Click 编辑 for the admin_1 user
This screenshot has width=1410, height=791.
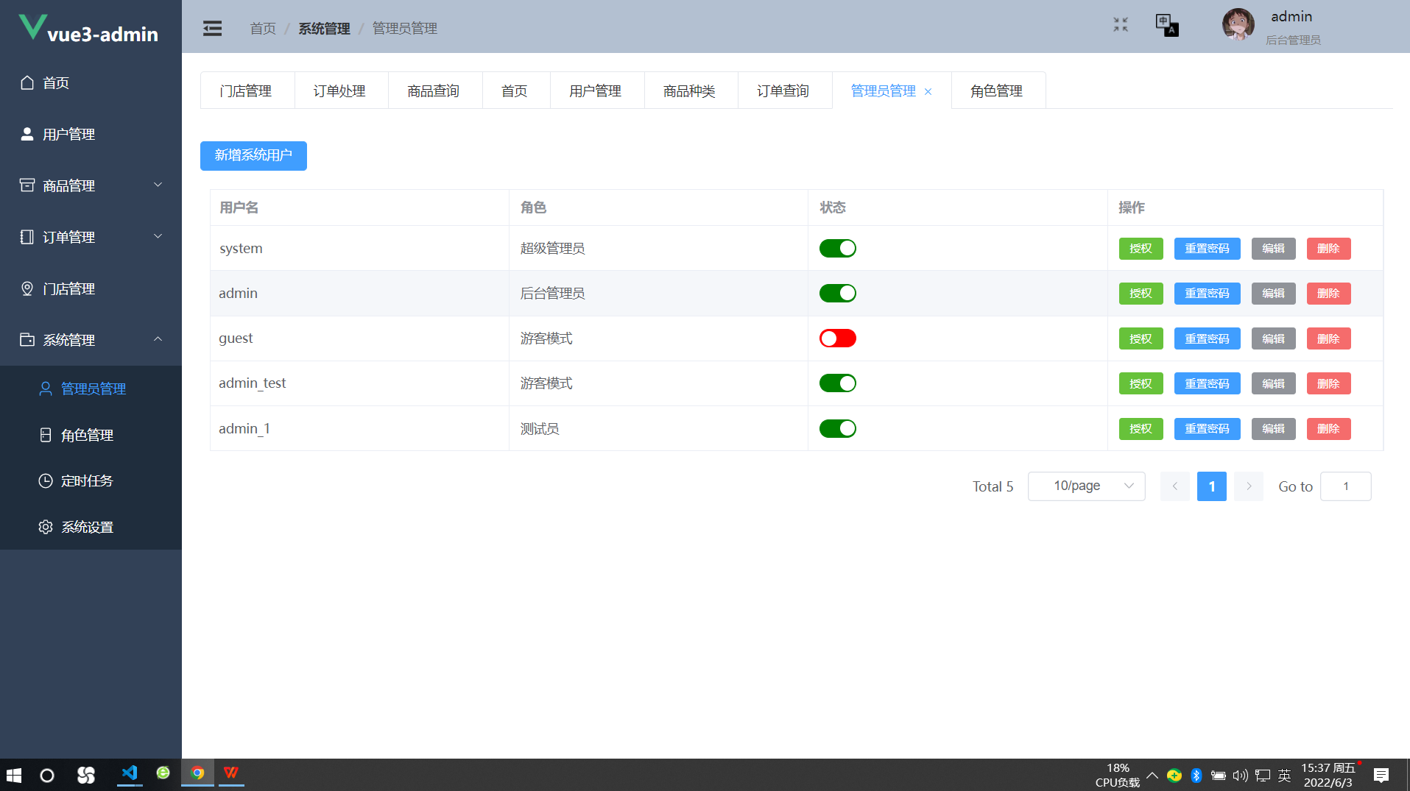(x=1273, y=429)
